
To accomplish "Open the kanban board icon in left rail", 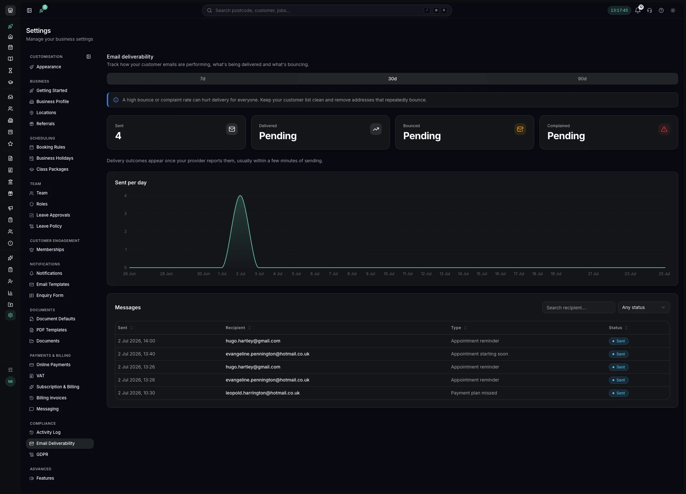I will coord(10,132).
